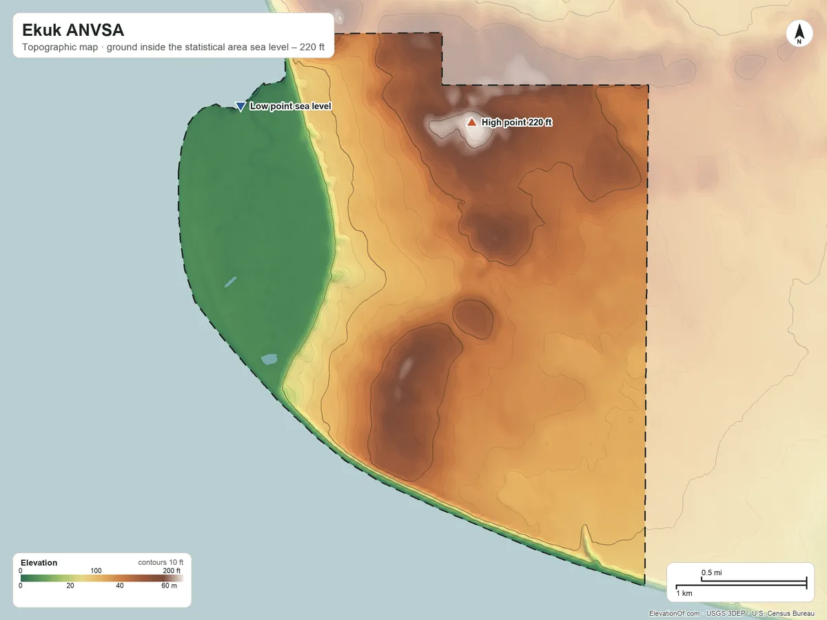Viewport: 827px width, 620px height.
Task: Click the '0.5 mi' scale bar label
Action: (x=712, y=572)
